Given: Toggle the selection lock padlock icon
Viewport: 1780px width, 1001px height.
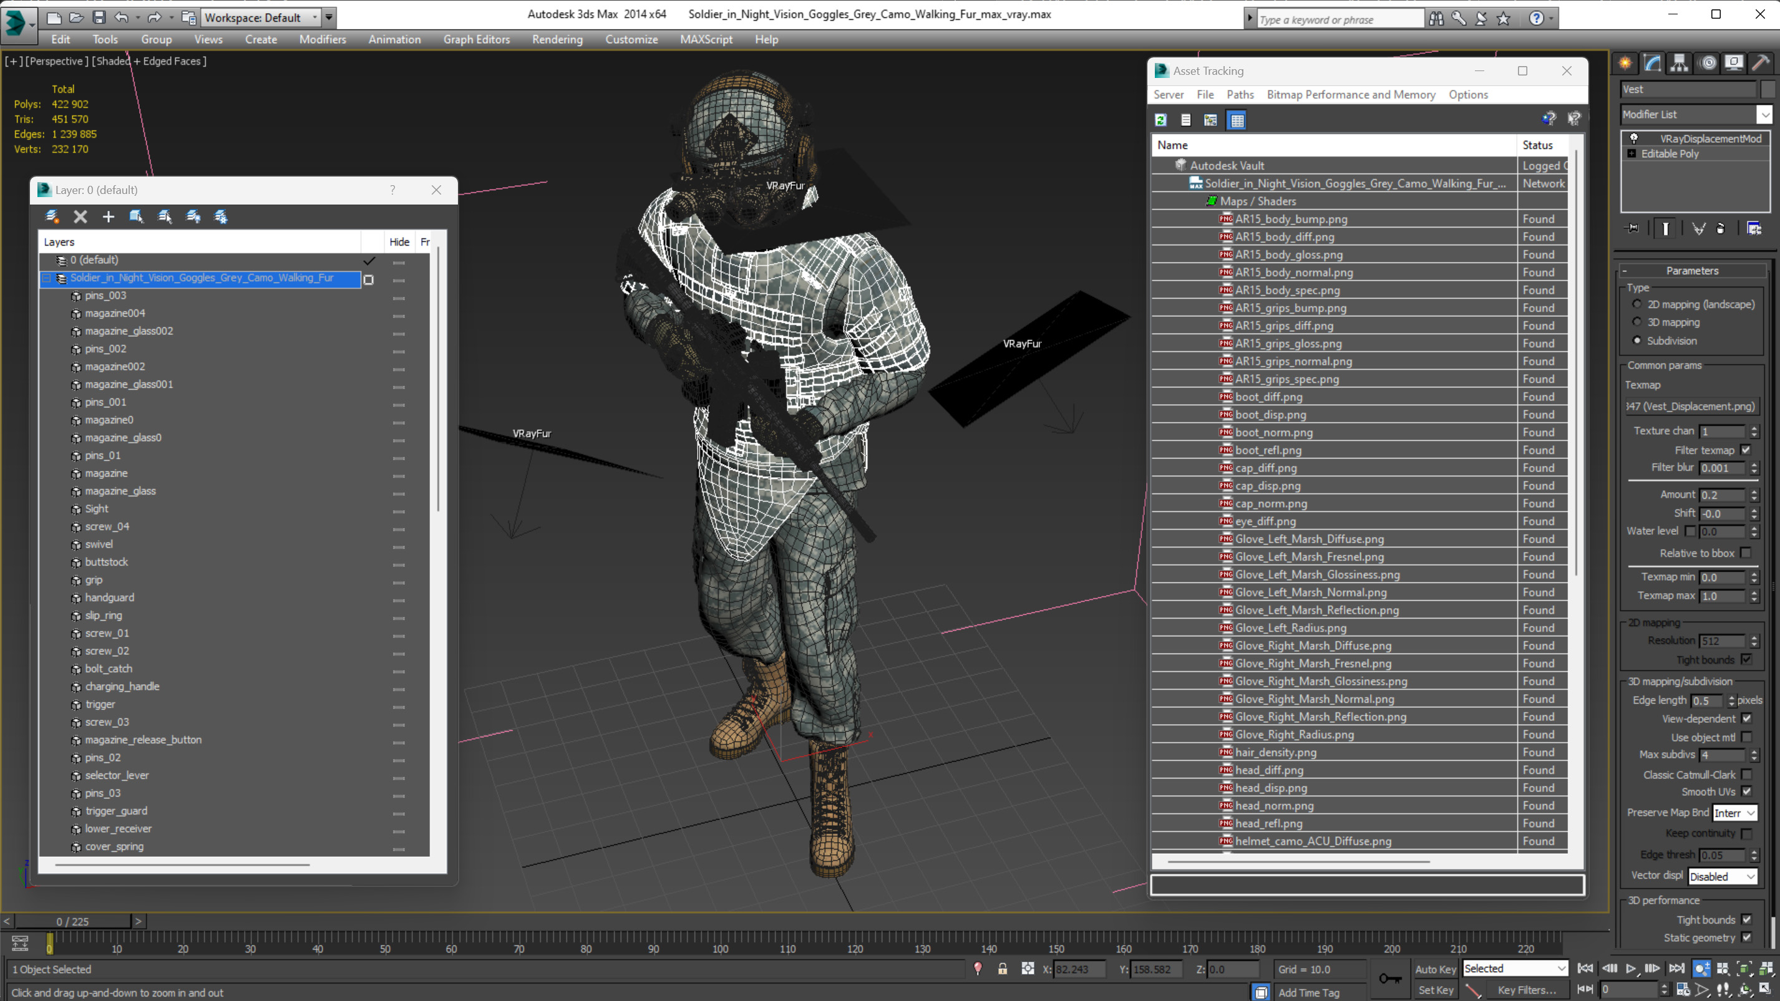Looking at the screenshot, I should click(x=1003, y=969).
